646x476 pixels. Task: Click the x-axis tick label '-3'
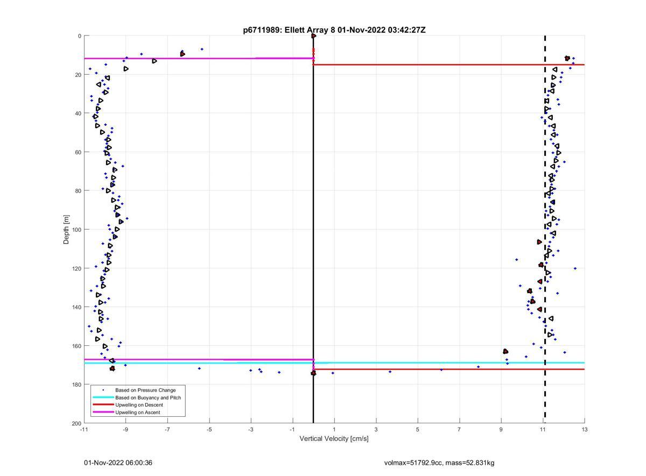point(251,430)
